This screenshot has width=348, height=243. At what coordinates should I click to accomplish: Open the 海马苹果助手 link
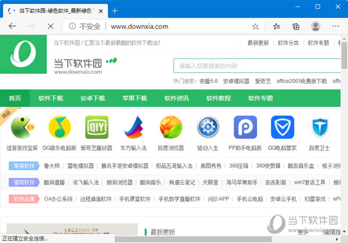point(242,182)
